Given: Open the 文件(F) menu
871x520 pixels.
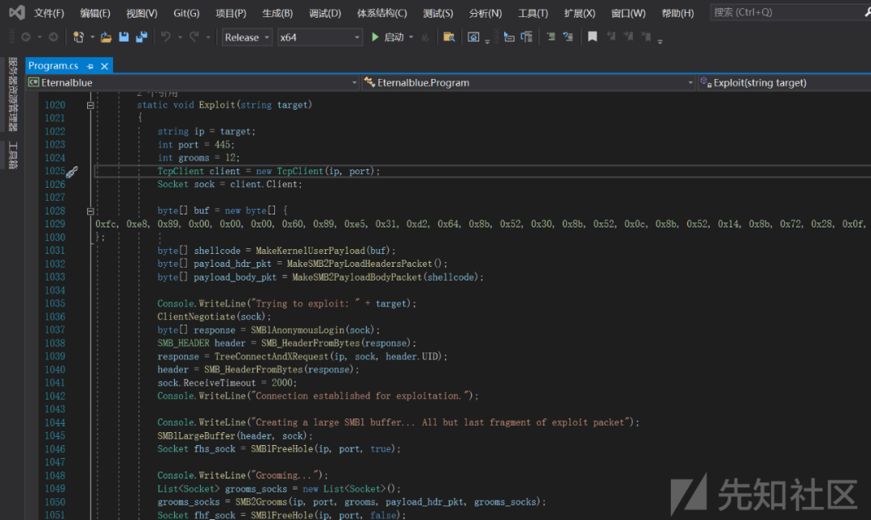Looking at the screenshot, I should pyautogui.click(x=49, y=13).
